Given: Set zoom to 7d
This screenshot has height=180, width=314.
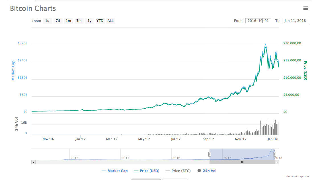Looking at the screenshot, I should [58, 21].
